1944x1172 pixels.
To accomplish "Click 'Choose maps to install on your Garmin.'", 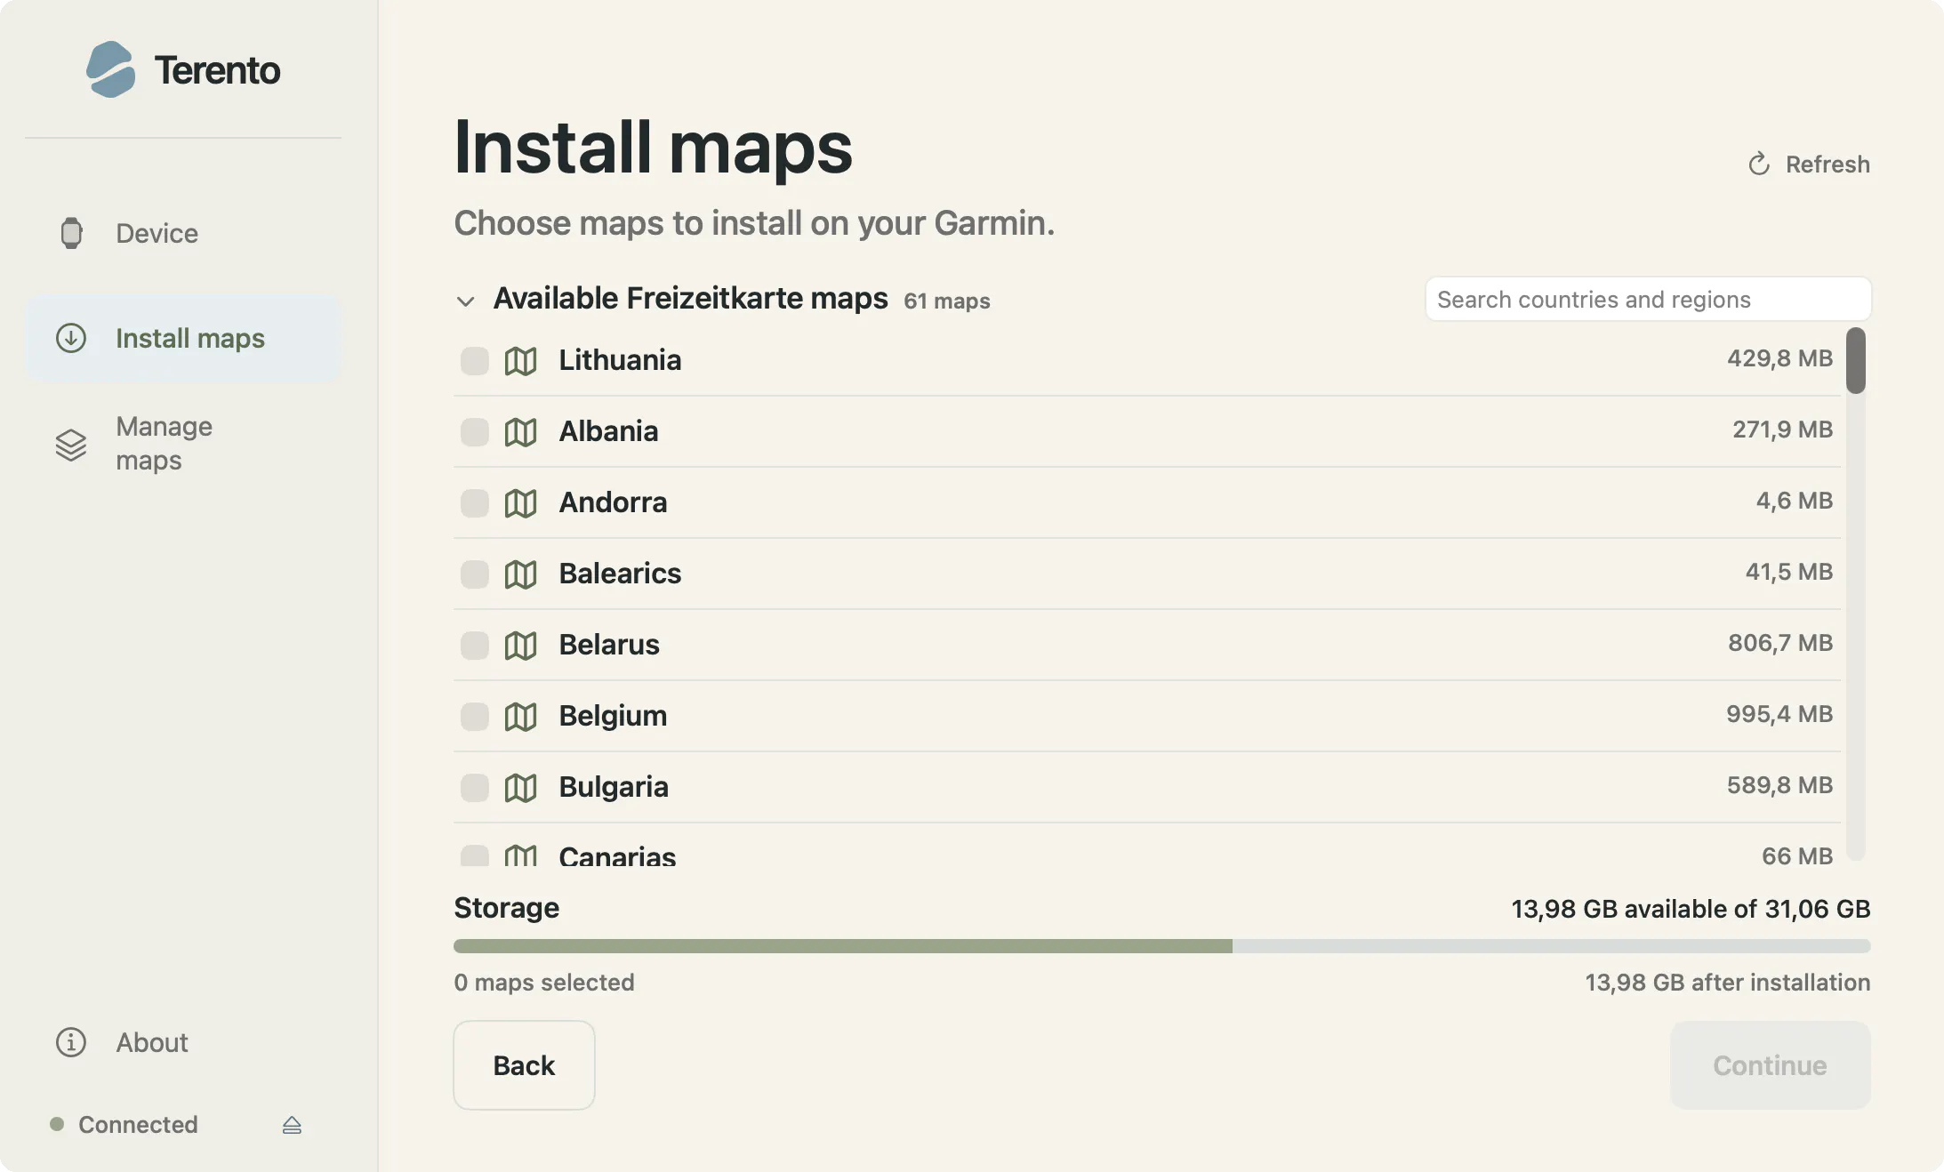I will [x=754, y=223].
